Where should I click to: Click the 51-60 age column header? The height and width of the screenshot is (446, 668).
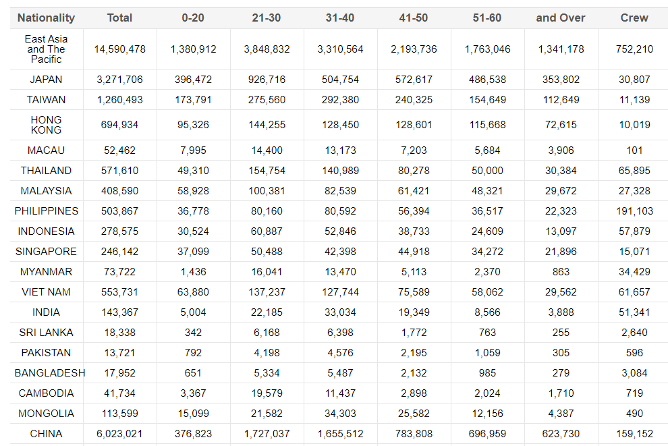[x=487, y=18]
